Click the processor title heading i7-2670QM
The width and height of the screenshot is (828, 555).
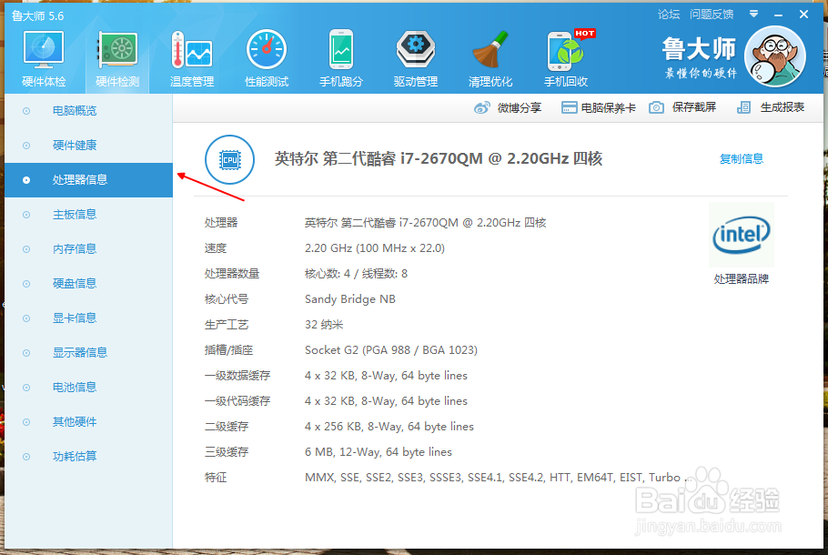click(x=439, y=158)
